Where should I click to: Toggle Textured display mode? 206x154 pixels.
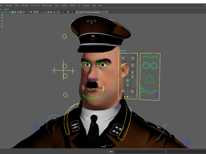point(21,12)
